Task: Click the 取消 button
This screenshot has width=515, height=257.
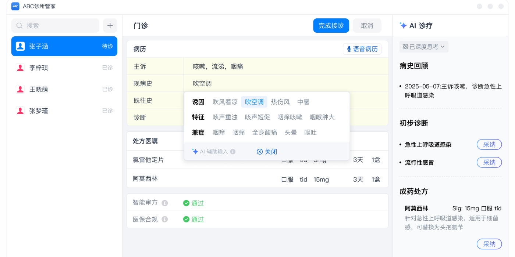Action: point(367,26)
